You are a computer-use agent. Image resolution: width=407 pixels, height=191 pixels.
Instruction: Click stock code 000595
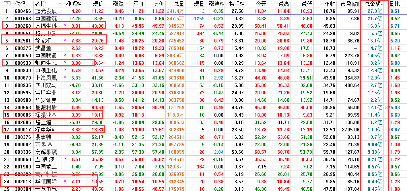[23, 93]
